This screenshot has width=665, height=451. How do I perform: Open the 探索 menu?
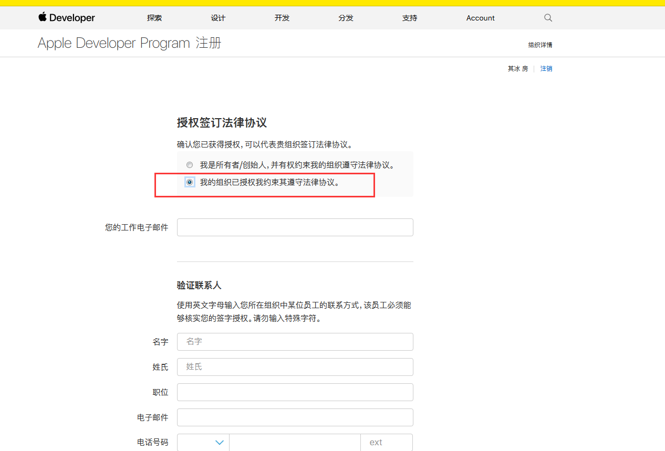pyautogui.click(x=154, y=18)
